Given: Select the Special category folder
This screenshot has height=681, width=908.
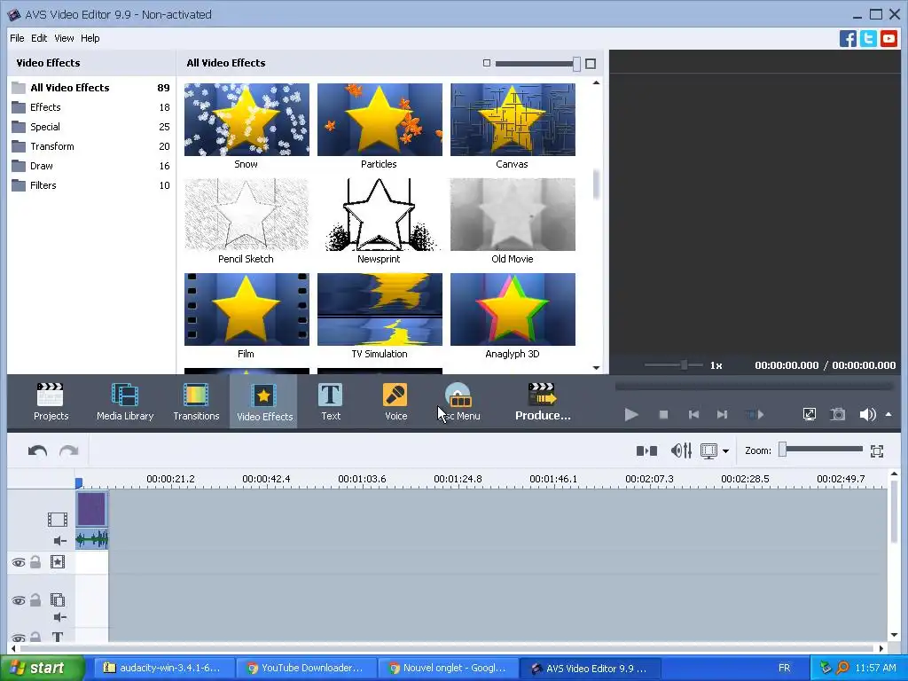Looking at the screenshot, I should point(91,127).
